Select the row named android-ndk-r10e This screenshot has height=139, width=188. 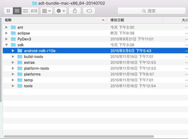click(x=95, y=51)
